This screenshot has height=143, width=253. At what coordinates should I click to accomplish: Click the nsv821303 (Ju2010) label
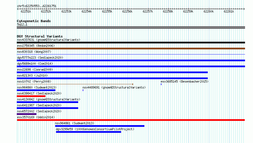click(32, 75)
